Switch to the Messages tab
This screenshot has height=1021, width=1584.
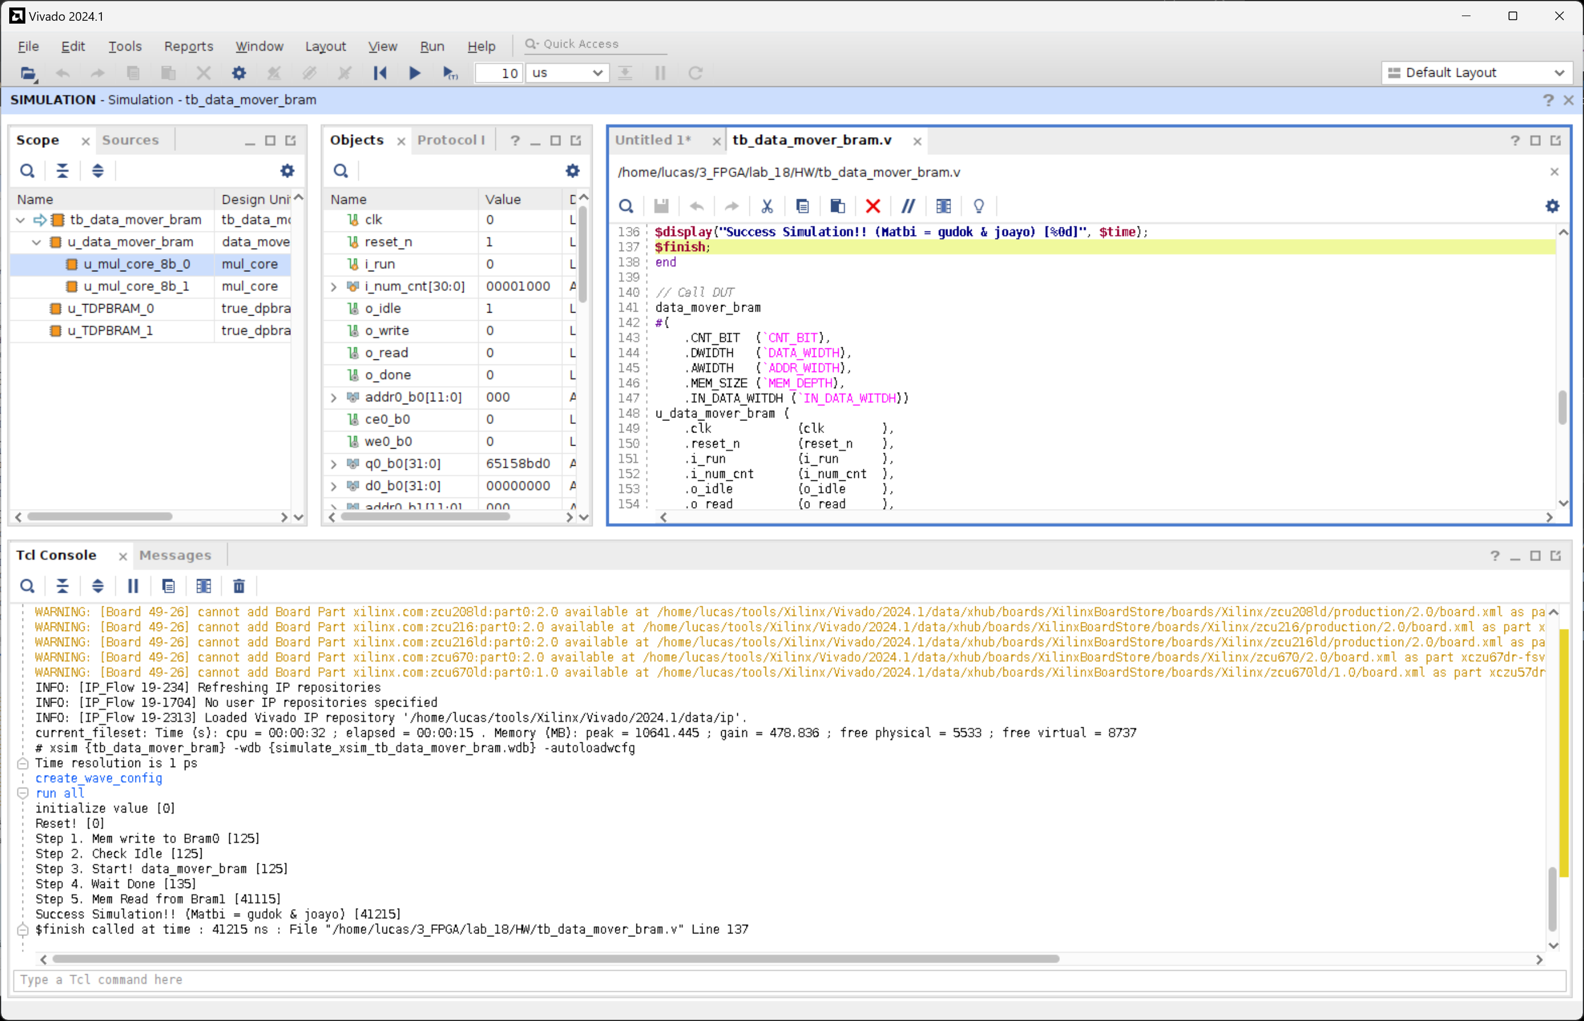click(175, 555)
